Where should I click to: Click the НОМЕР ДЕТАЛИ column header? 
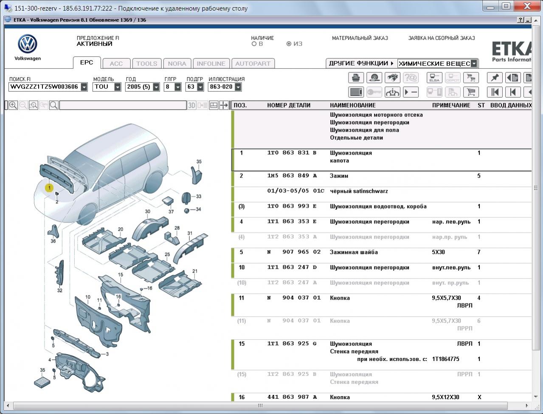tap(289, 105)
